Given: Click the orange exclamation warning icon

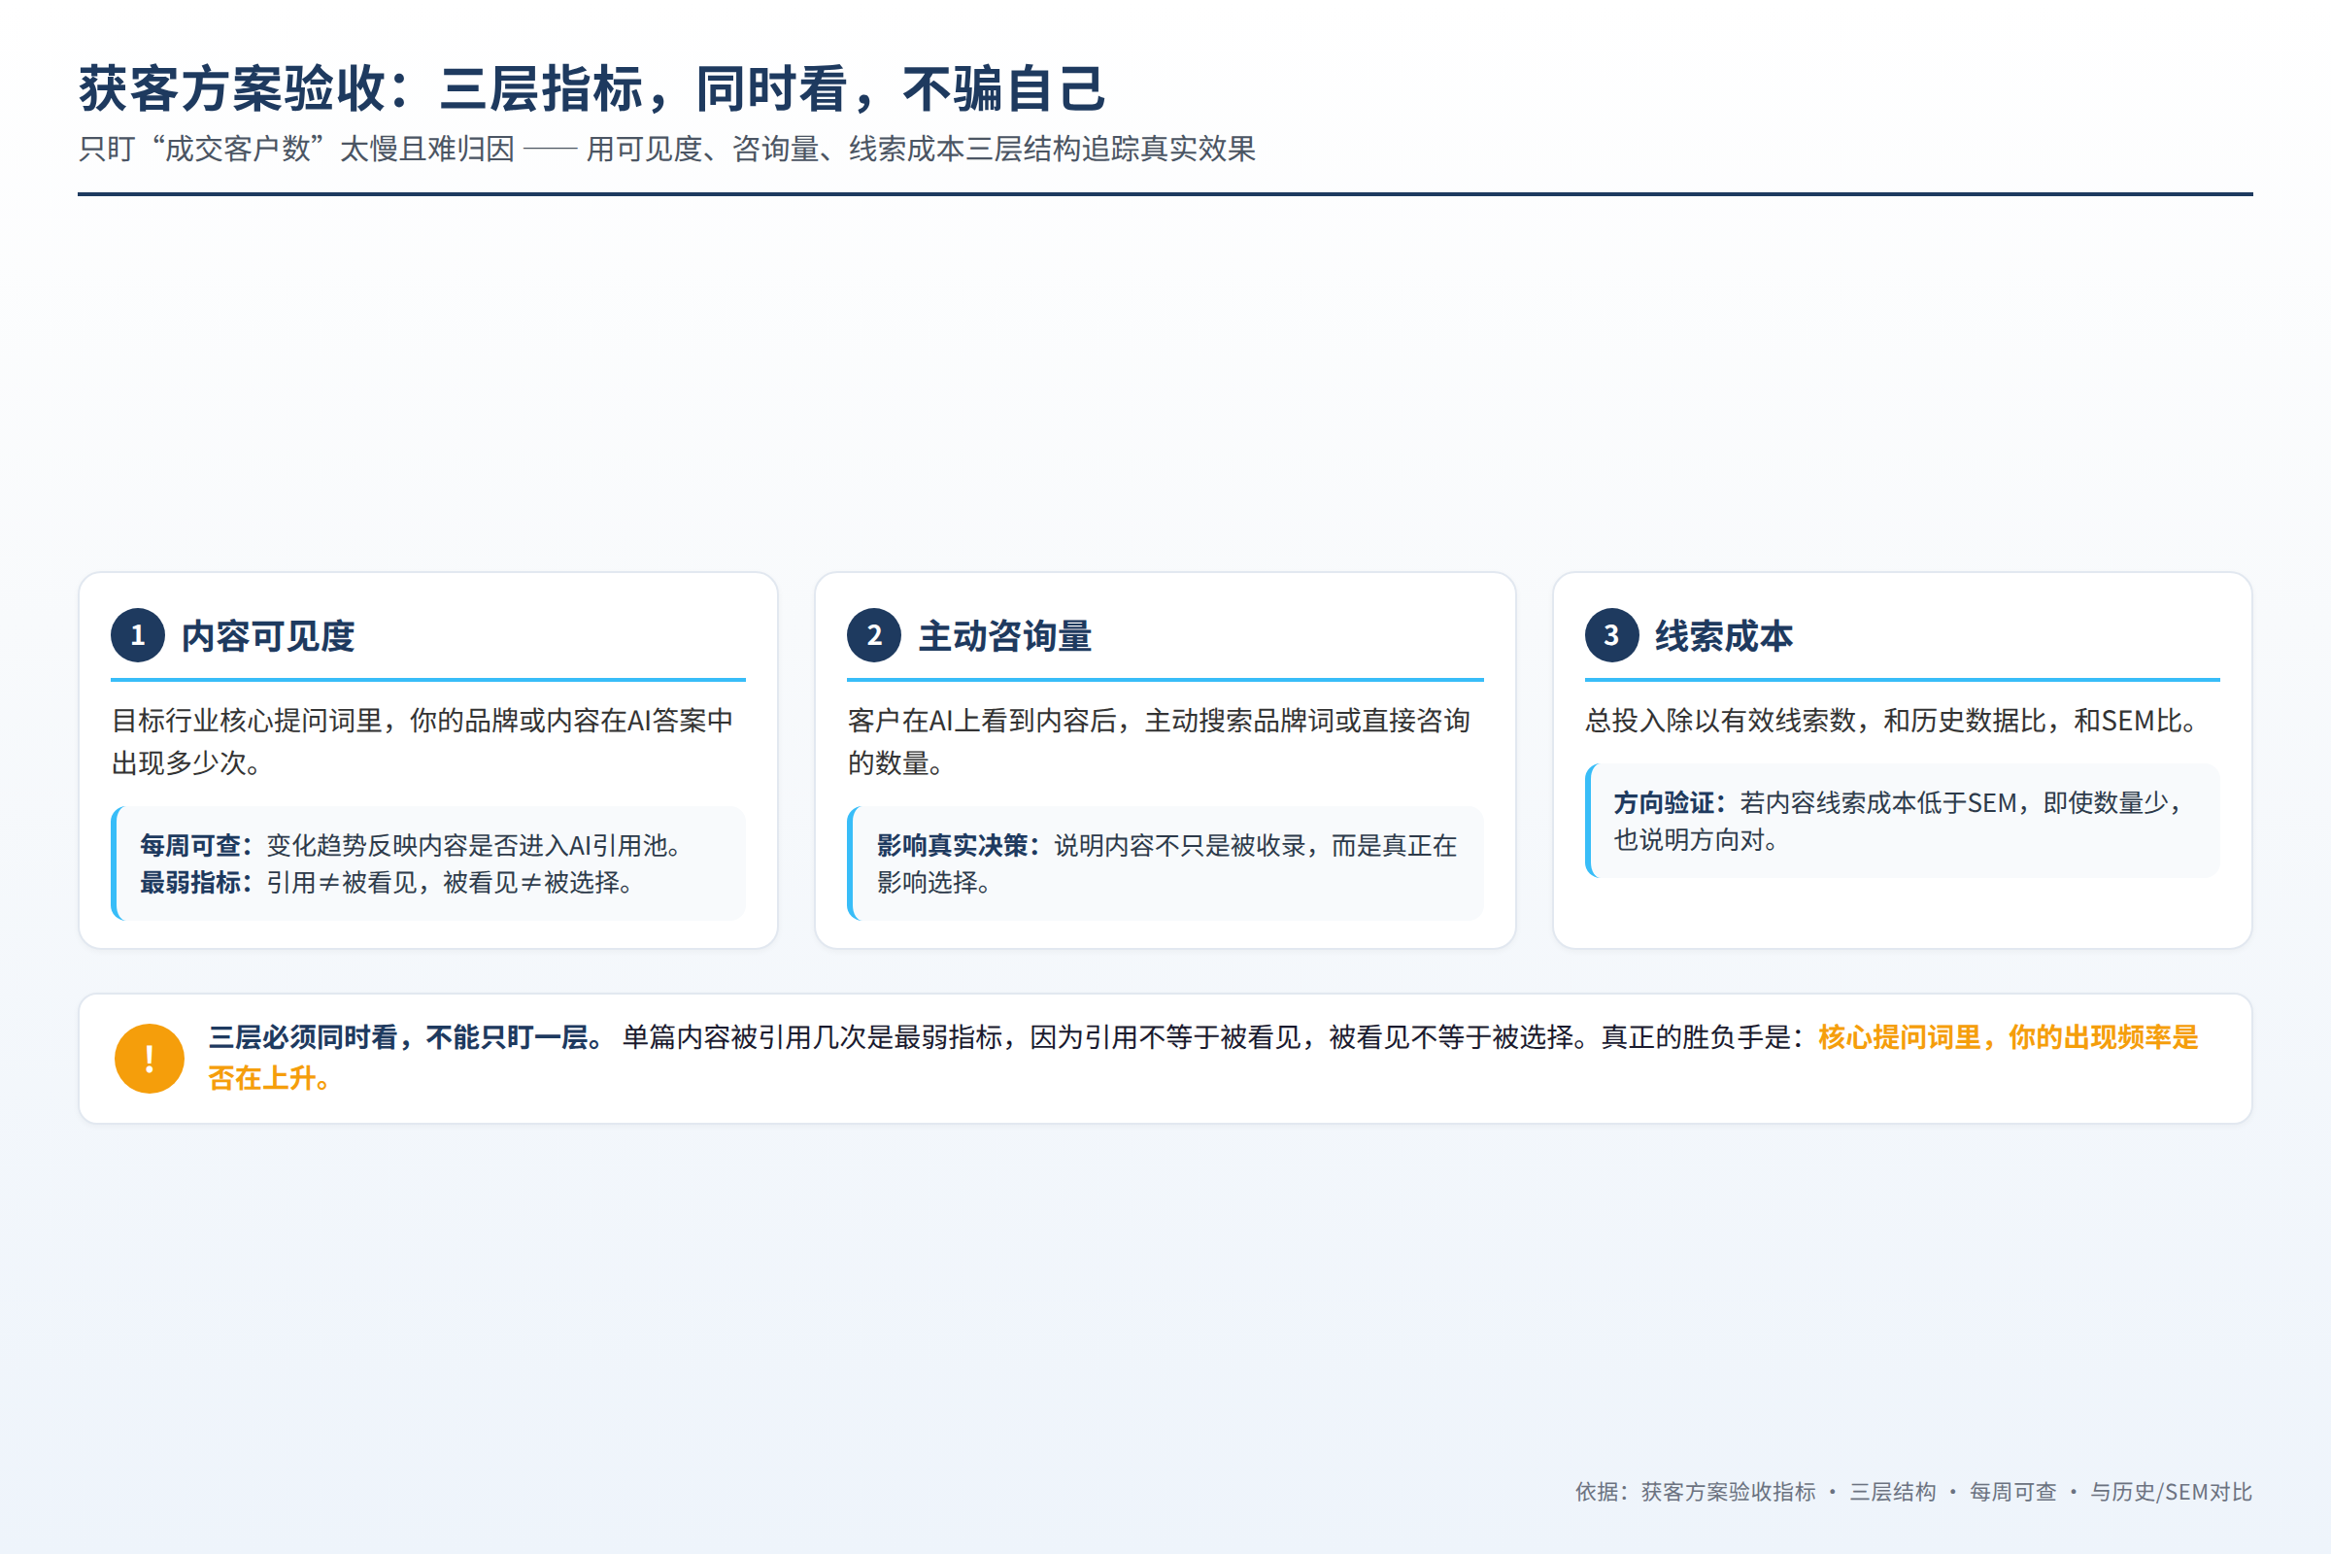Looking at the screenshot, I should [x=150, y=1059].
